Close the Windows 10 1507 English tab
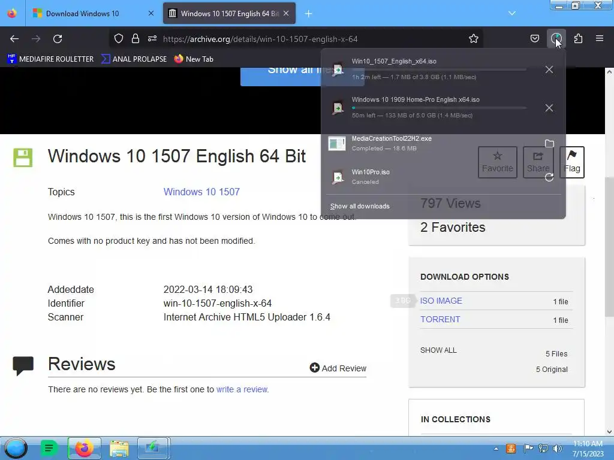Image resolution: width=614 pixels, height=460 pixels. click(286, 14)
